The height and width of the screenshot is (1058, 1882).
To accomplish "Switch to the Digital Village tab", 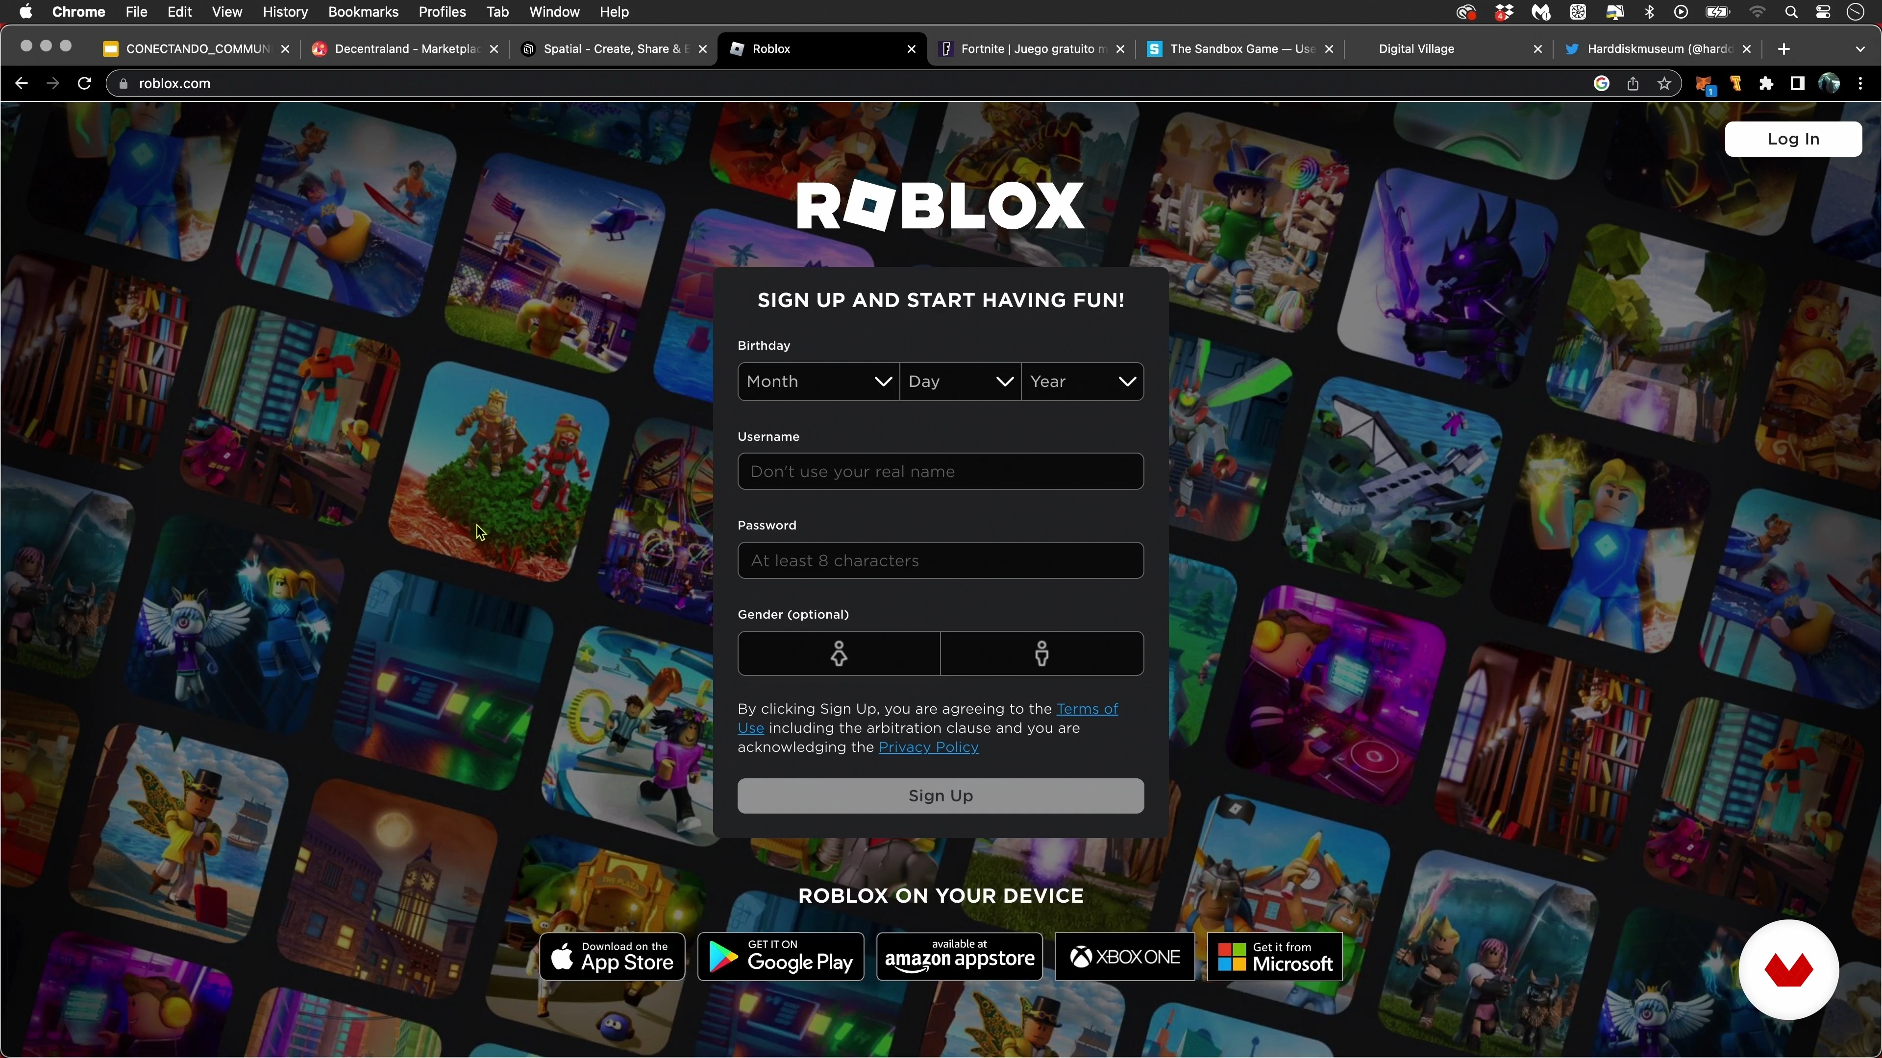I will (x=1450, y=49).
